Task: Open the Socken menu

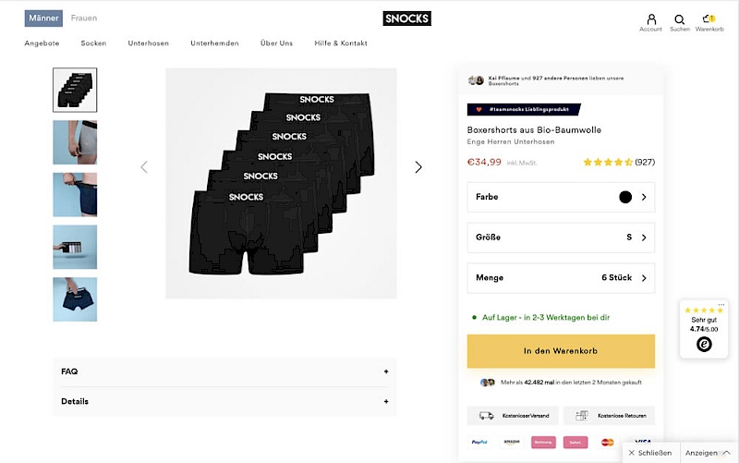Action: click(93, 43)
